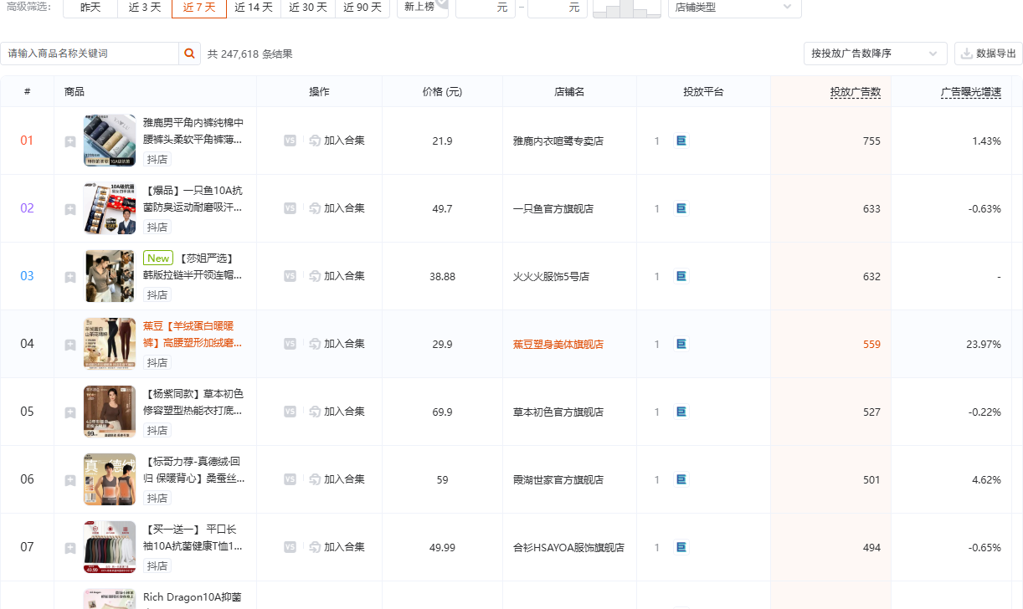1023x609 pixels.
Task: Open 一只鱼10A抗菌 product thumbnail
Action: point(110,208)
